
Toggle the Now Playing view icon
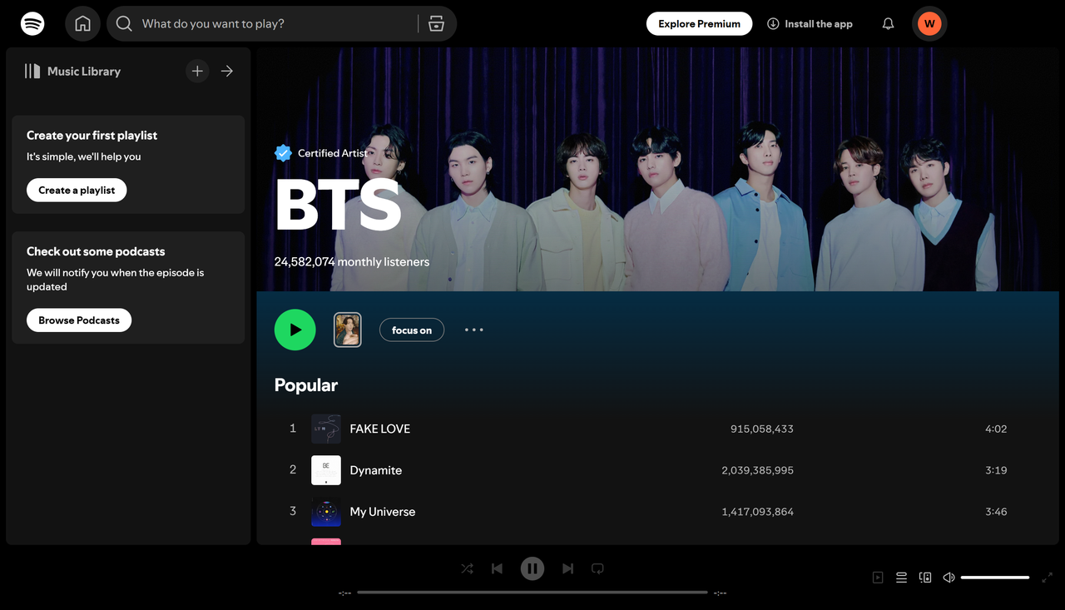click(x=878, y=578)
